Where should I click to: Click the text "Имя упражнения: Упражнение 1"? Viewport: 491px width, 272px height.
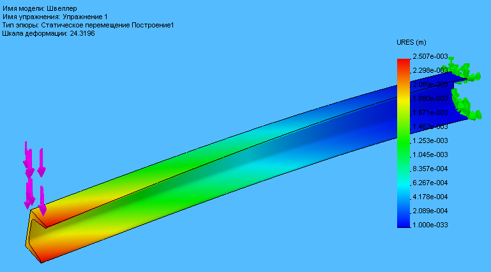pyautogui.click(x=55, y=17)
